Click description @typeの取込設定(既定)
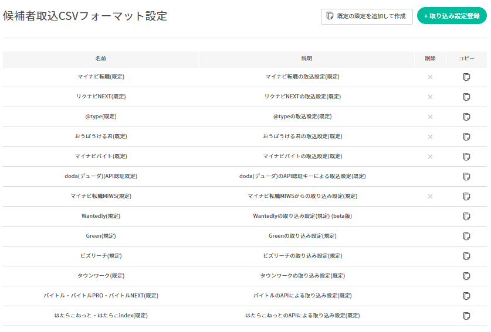This screenshot has width=491, height=332. [x=303, y=117]
